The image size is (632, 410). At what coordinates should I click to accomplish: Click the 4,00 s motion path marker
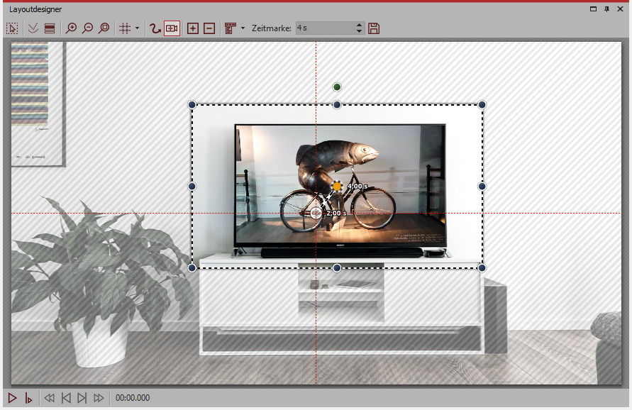tap(337, 186)
